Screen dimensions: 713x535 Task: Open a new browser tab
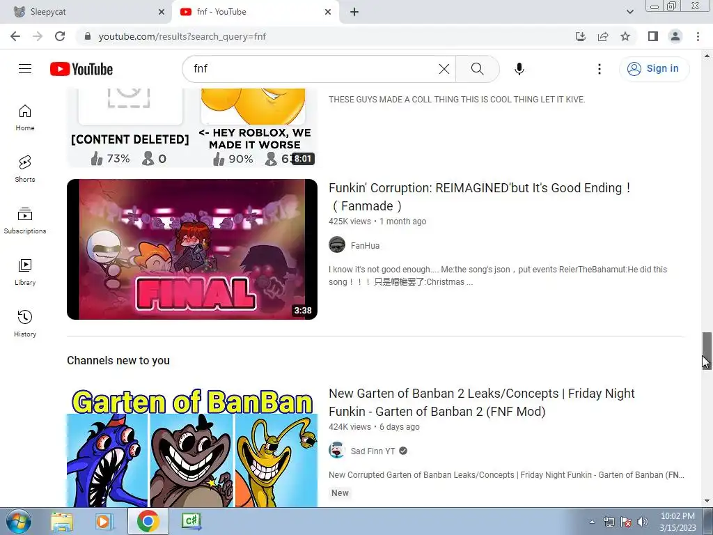[x=354, y=12]
